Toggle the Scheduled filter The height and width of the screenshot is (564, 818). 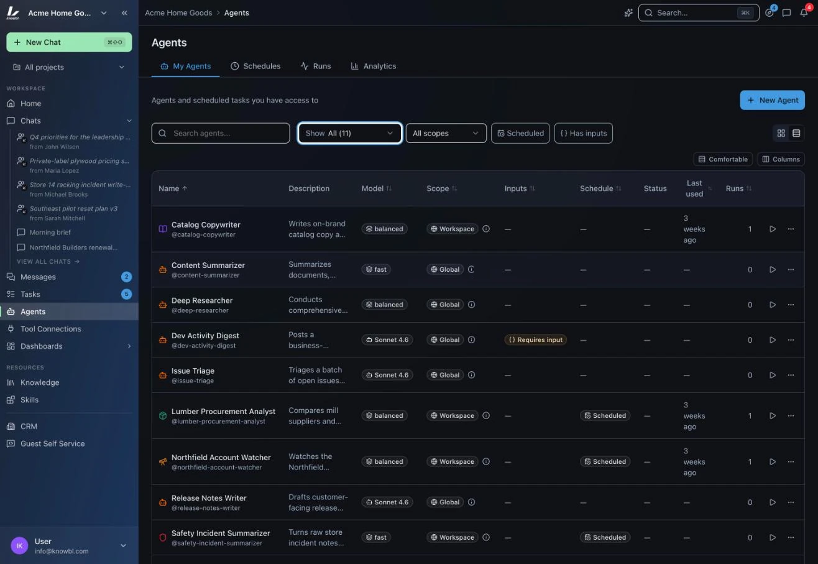click(520, 133)
